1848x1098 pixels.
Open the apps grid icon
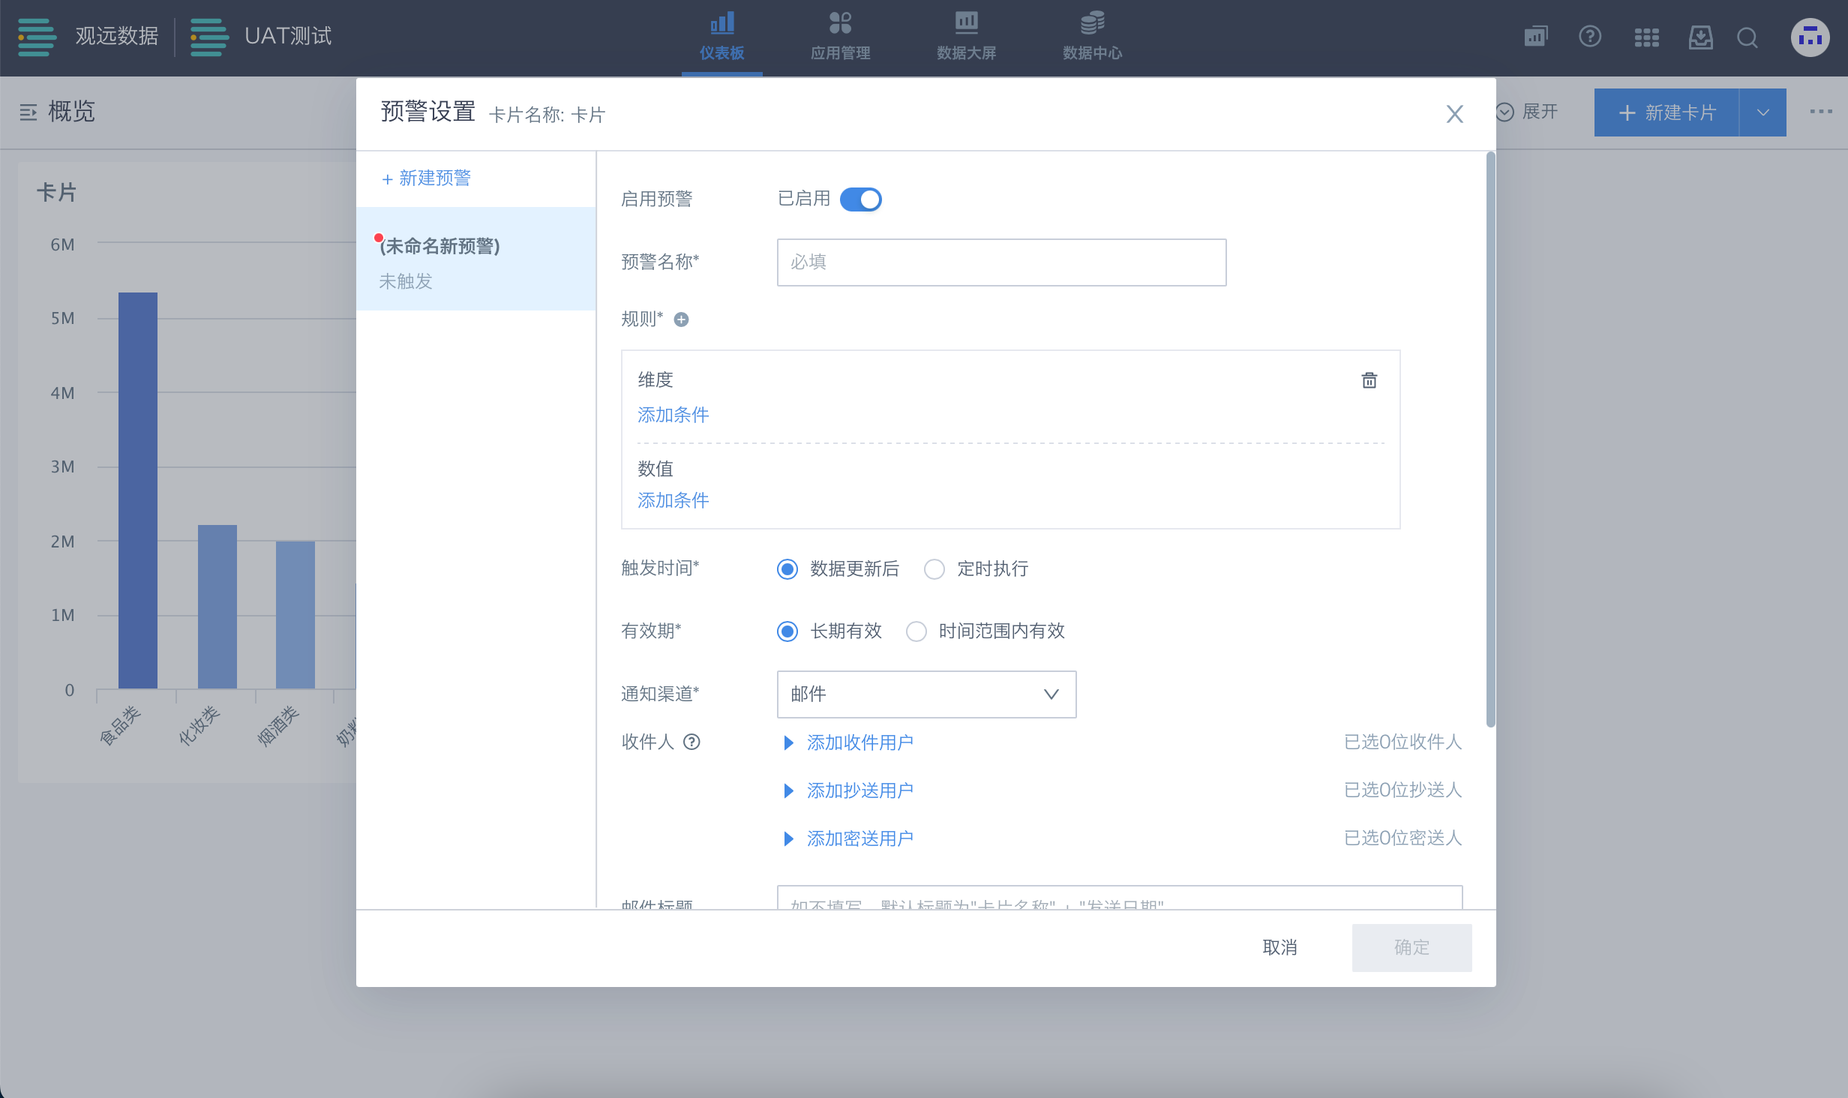(x=1646, y=37)
